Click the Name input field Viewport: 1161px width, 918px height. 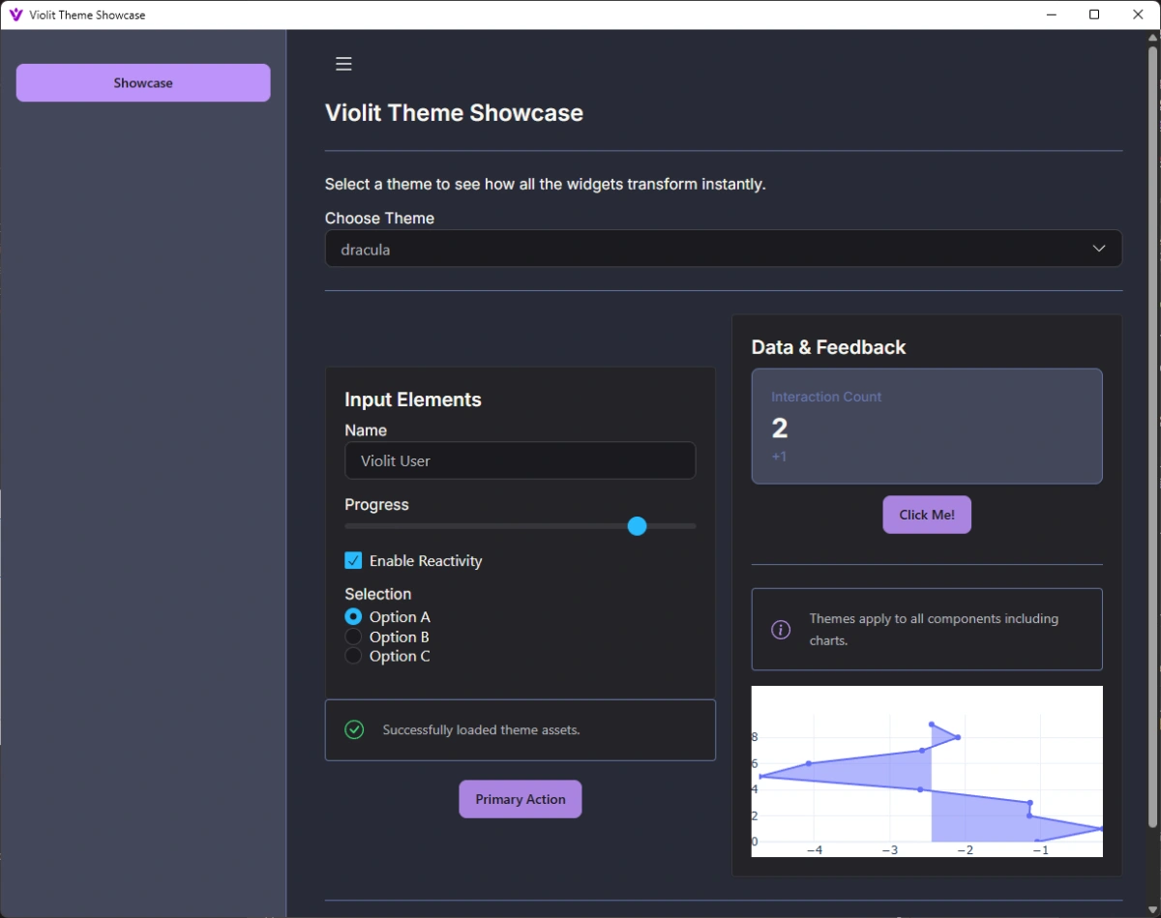tap(520, 460)
